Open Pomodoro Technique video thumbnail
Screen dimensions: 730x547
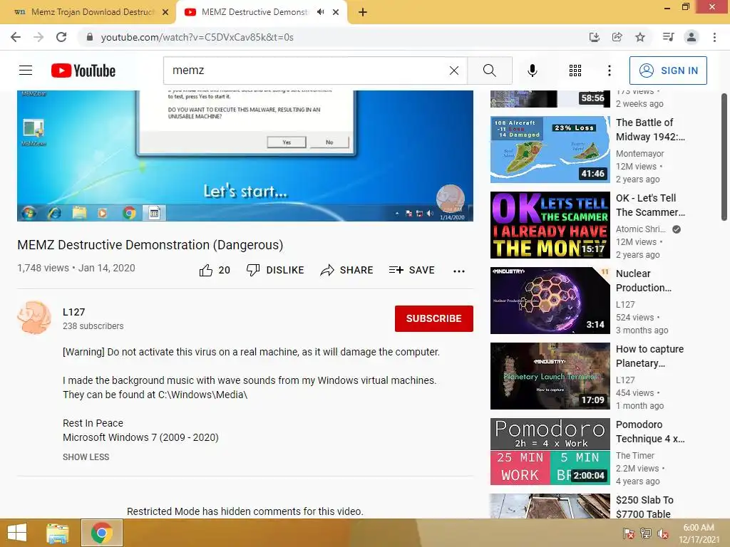[550, 452]
